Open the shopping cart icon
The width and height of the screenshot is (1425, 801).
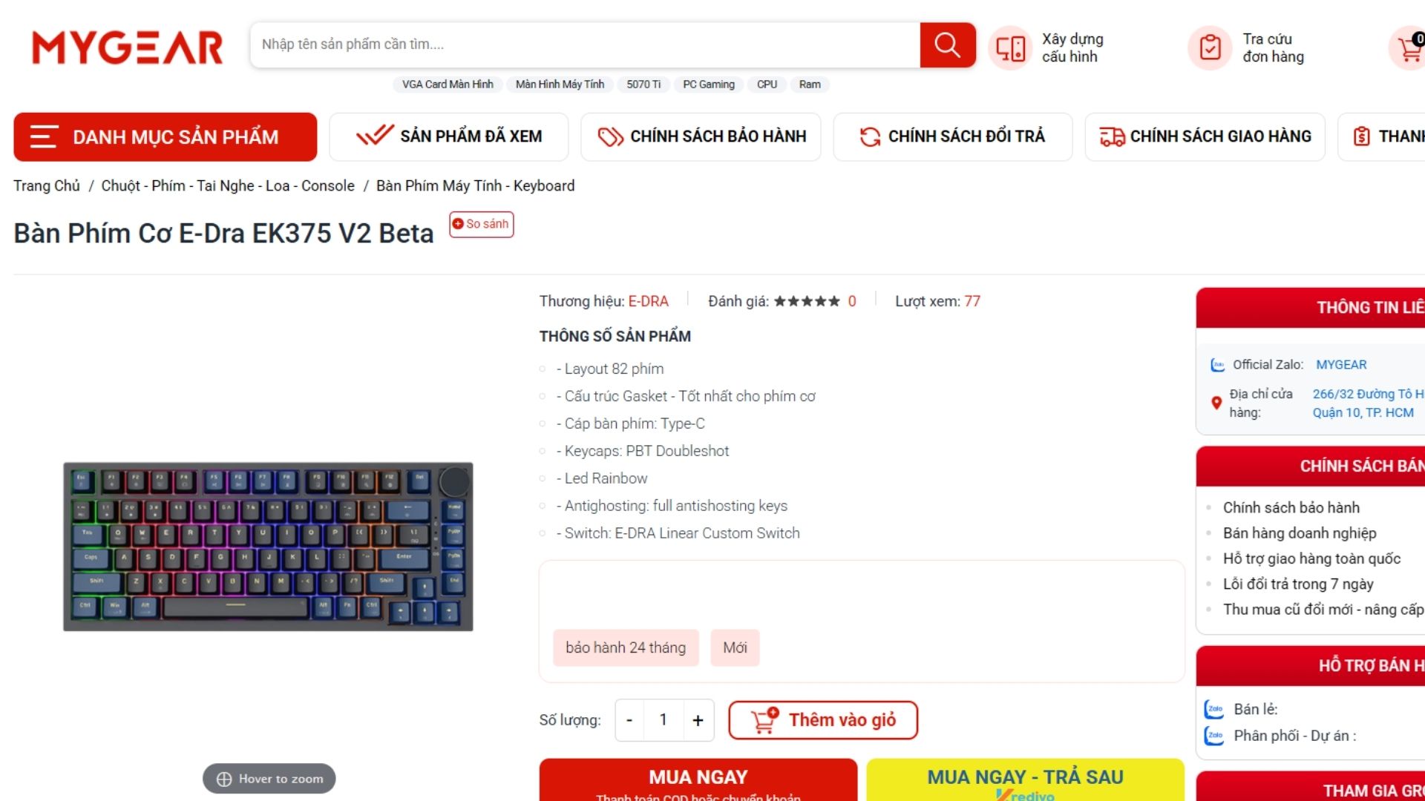1408,49
